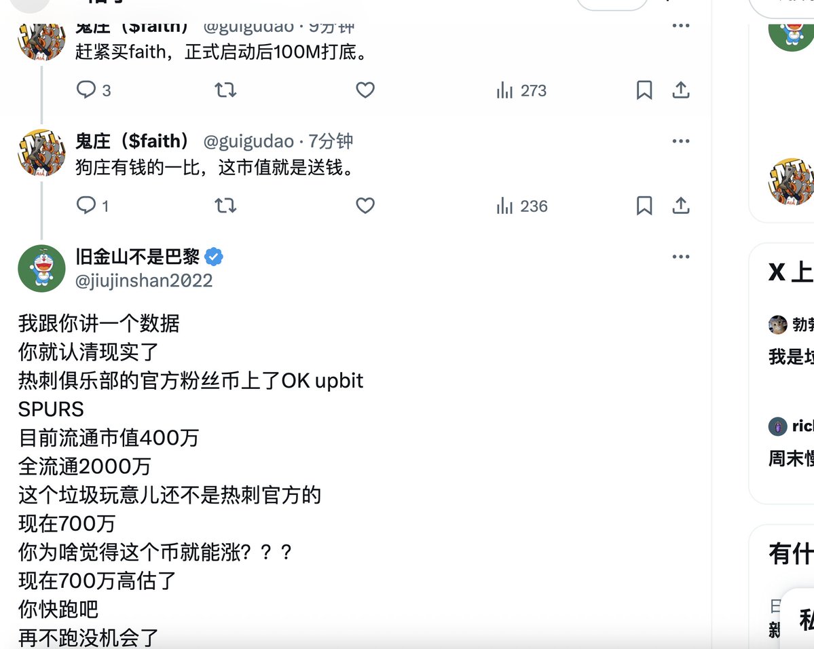Open more options on 9分钟 tweet
The height and width of the screenshot is (649, 814).
[680, 25]
